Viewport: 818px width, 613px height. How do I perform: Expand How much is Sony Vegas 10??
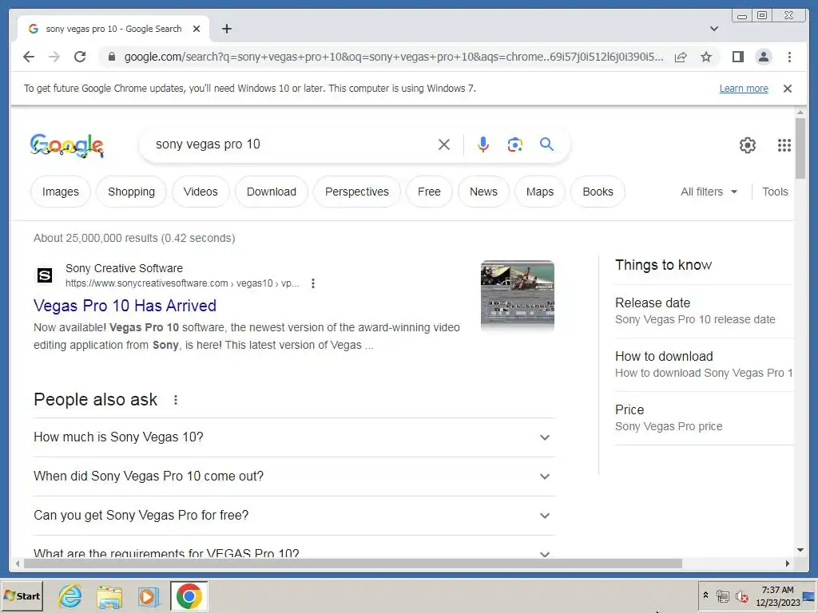pos(294,437)
